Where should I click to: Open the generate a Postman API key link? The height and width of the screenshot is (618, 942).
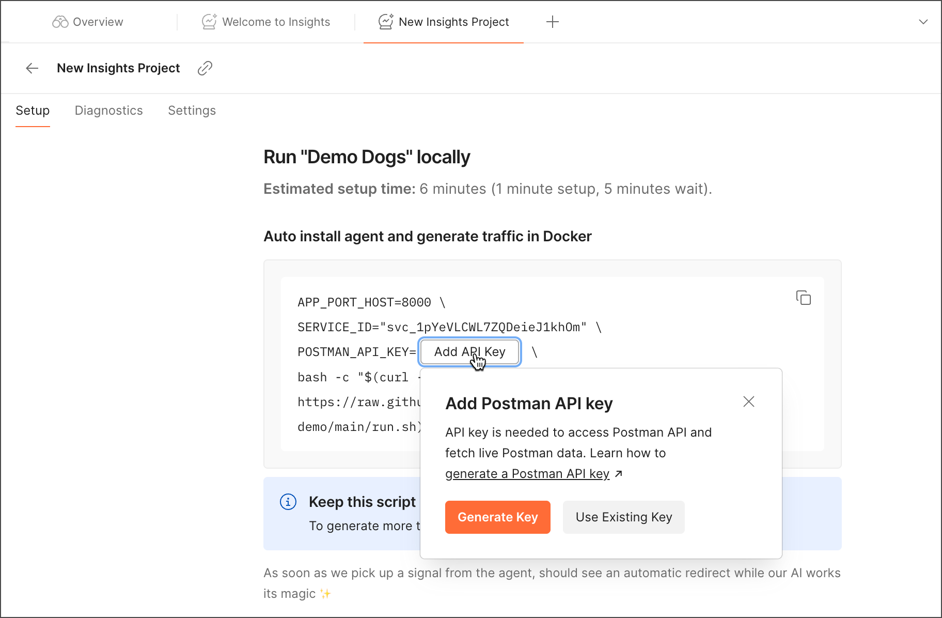click(527, 474)
